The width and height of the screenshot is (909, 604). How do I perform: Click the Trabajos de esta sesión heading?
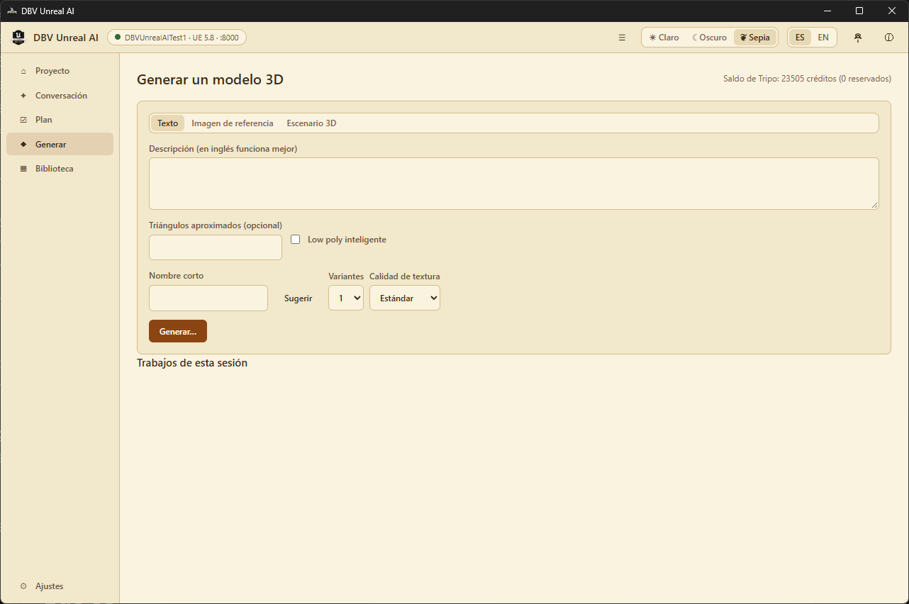pyautogui.click(x=192, y=363)
